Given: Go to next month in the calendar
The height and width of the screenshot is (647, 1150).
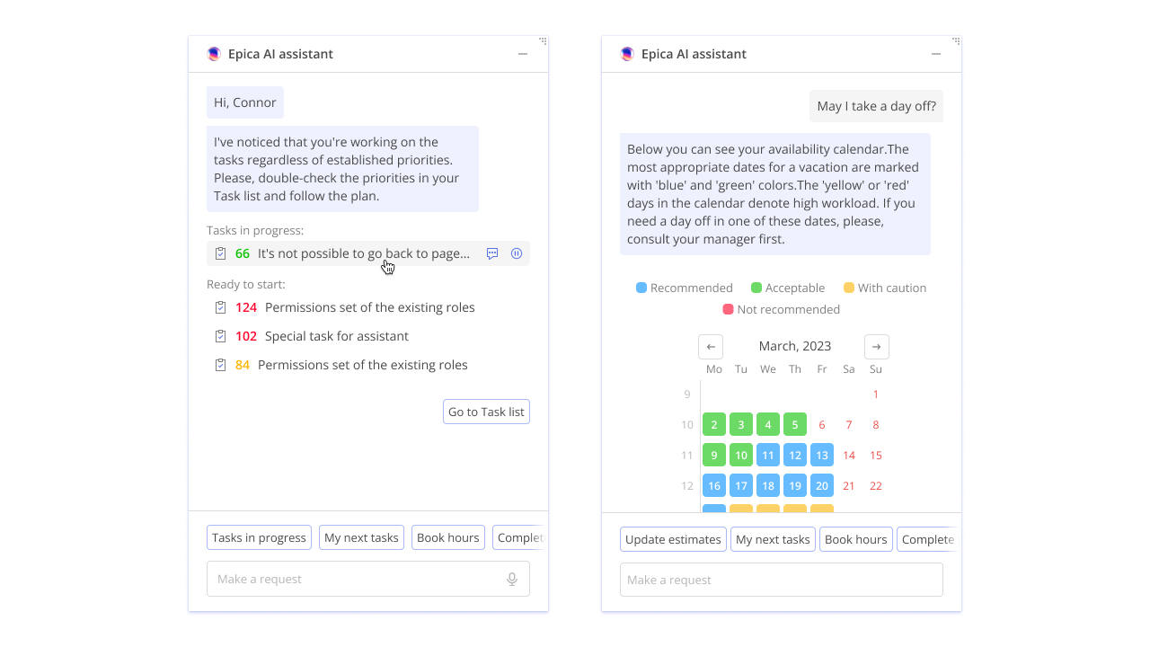Looking at the screenshot, I should 876,347.
